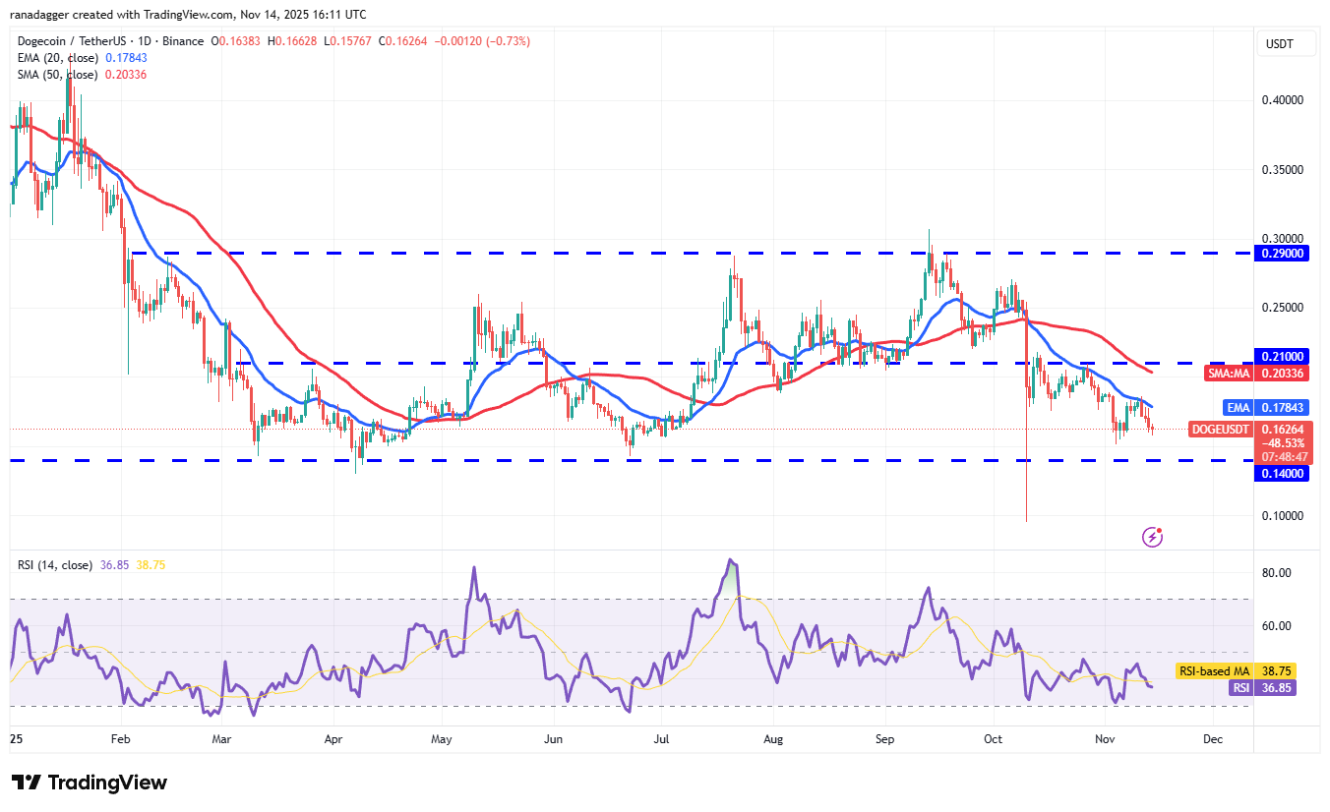The height and width of the screenshot is (812, 1330).
Task: Click the blue 0.14000 support price label
Action: [1285, 473]
